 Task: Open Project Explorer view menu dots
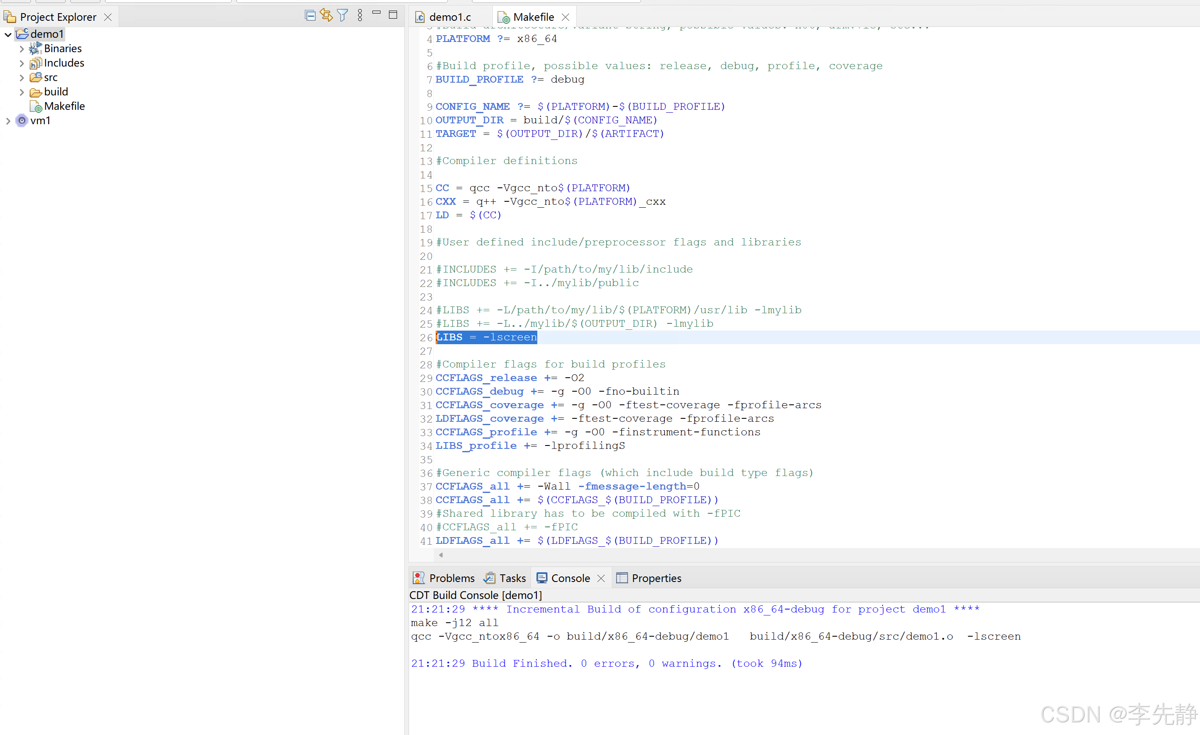(360, 16)
